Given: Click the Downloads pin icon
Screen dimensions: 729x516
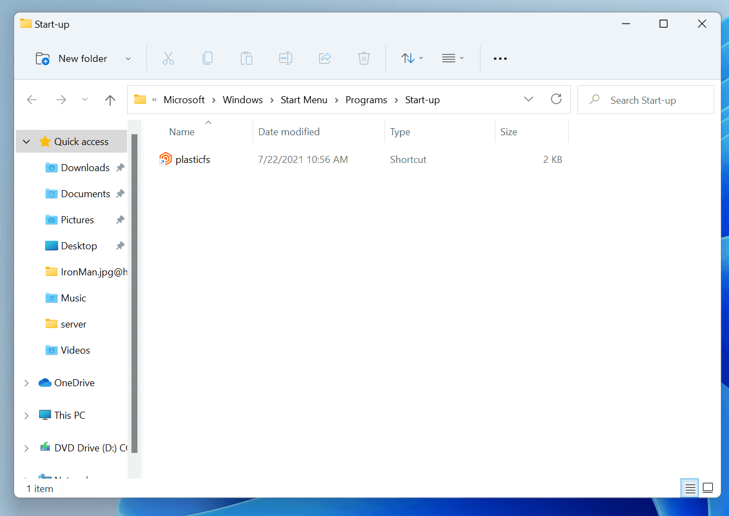Looking at the screenshot, I should point(121,168).
